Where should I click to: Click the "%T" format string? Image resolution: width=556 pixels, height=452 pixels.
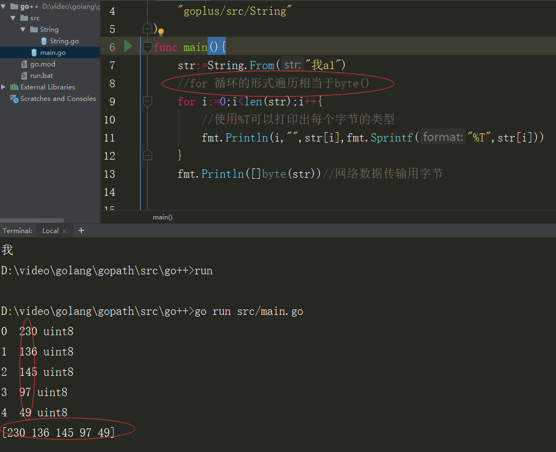pos(479,137)
